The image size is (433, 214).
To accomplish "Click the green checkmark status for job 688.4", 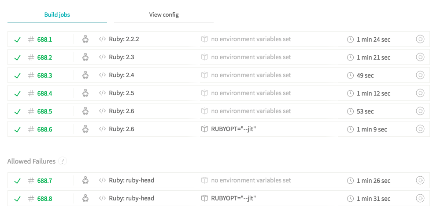I will tap(17, 93).
